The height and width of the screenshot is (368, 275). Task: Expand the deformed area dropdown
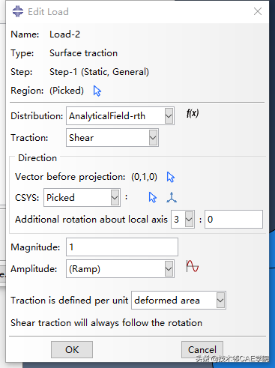click(x=178, y=300)
